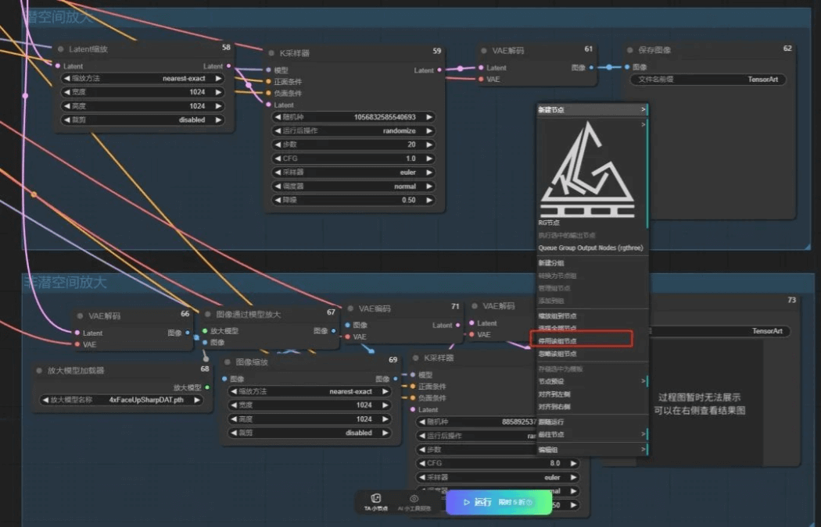Open 裁剪 disabled selector in 图像缩放 node
The width and height of the screenshot is (821, 527).
click(310, 433)
